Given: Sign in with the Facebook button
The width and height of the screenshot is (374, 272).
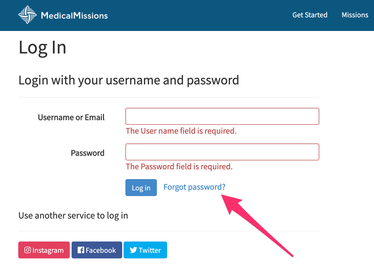Looking at the screenshot, I should click(97, 250).
